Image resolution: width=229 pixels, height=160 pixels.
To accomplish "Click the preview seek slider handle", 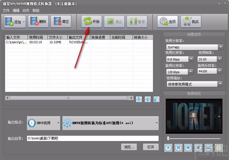I will pyautogui.click(x=168, y=138).
